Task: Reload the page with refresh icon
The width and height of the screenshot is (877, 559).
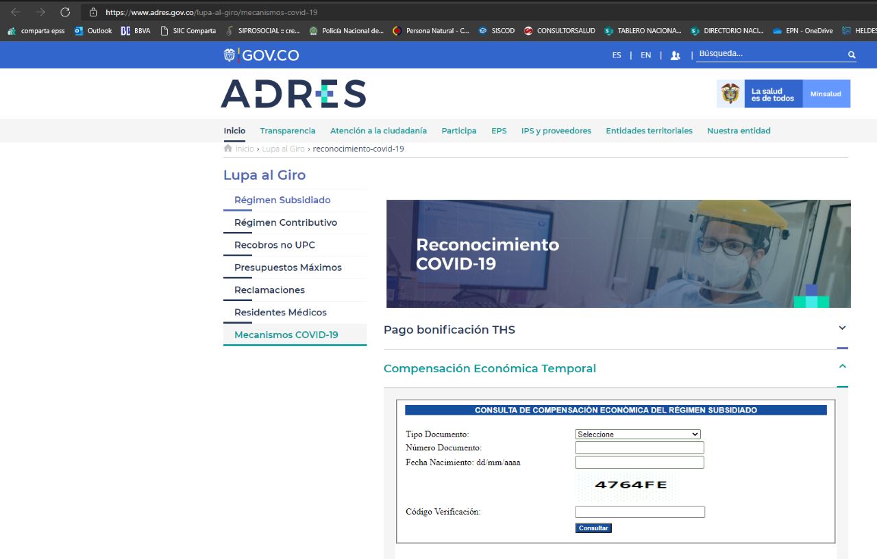Action: [x=65, y=12]
